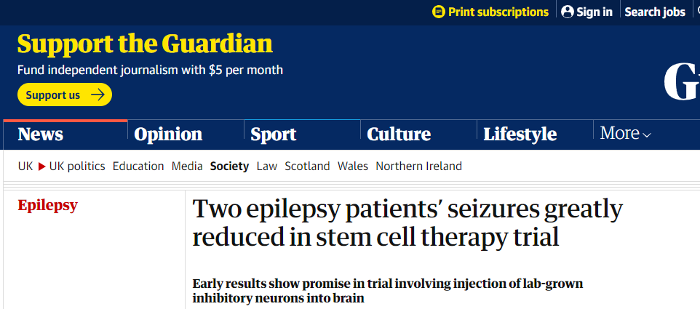Open the Scotland subsection link
Image resolution: width=700 pixels, height=309 pixels.
point(307,166)
